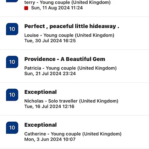The width and height of the screenshot is (149, 149).
Task: Click date Sun, 11 Aug 2024 11:24
Action: (x=57, y=8)
